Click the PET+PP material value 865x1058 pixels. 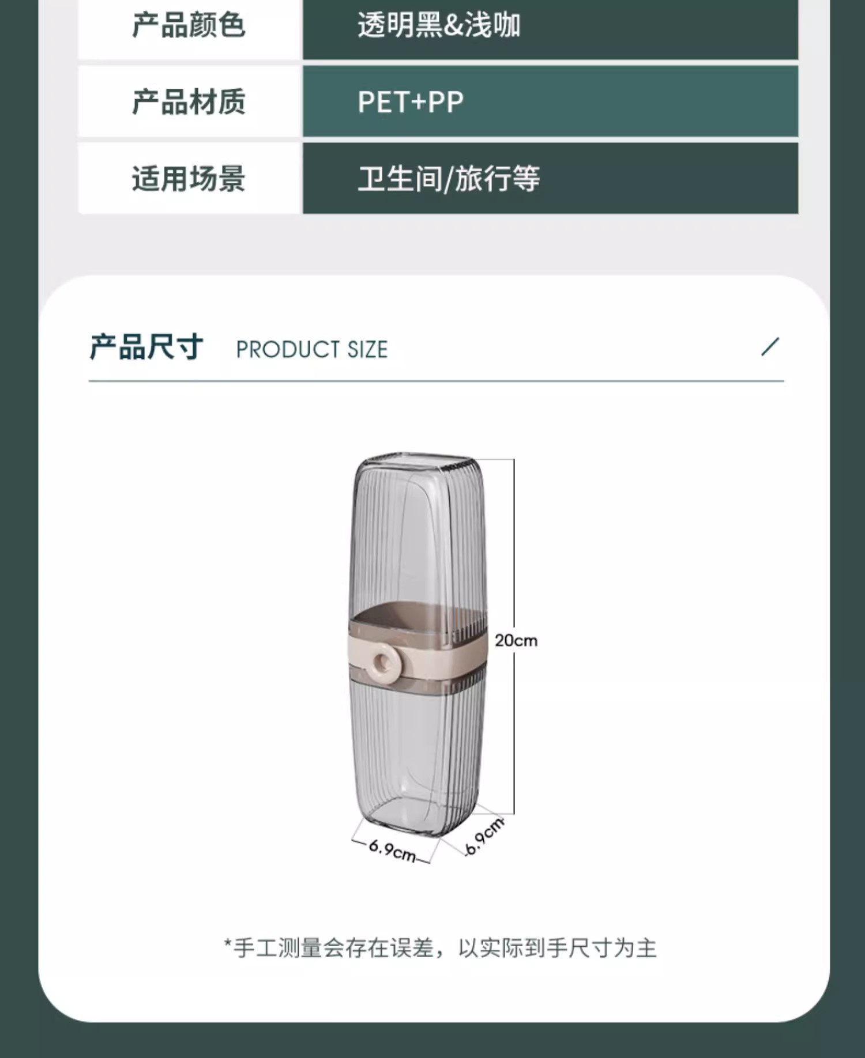(x=411, y=102)
